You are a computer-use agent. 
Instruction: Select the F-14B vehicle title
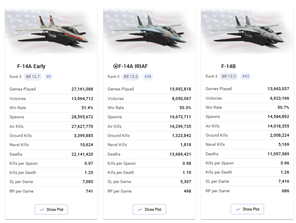point(228,66)
